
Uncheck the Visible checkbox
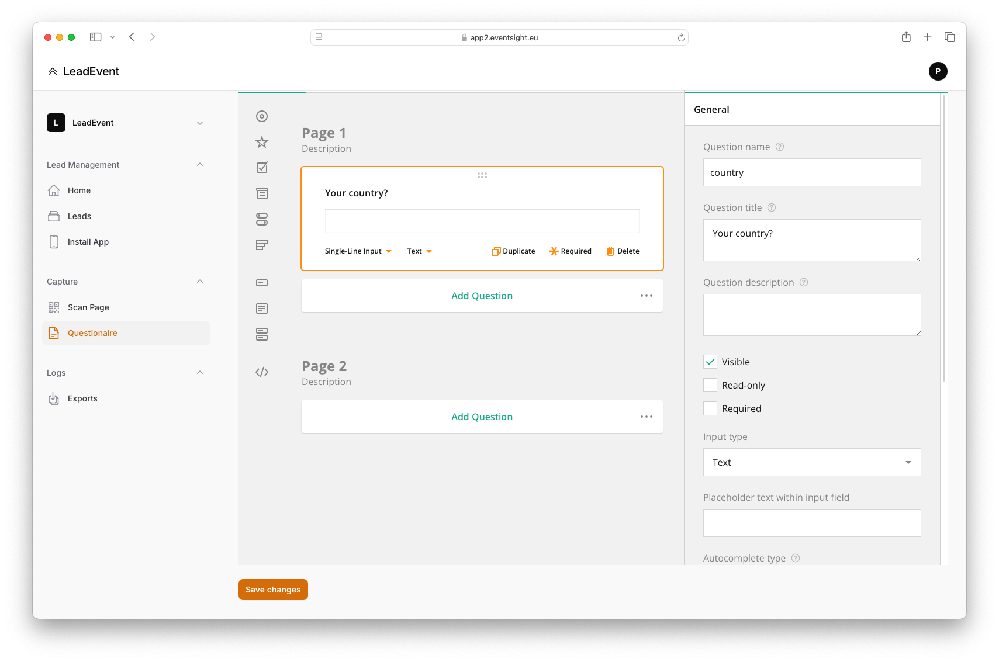click(710, 362)
